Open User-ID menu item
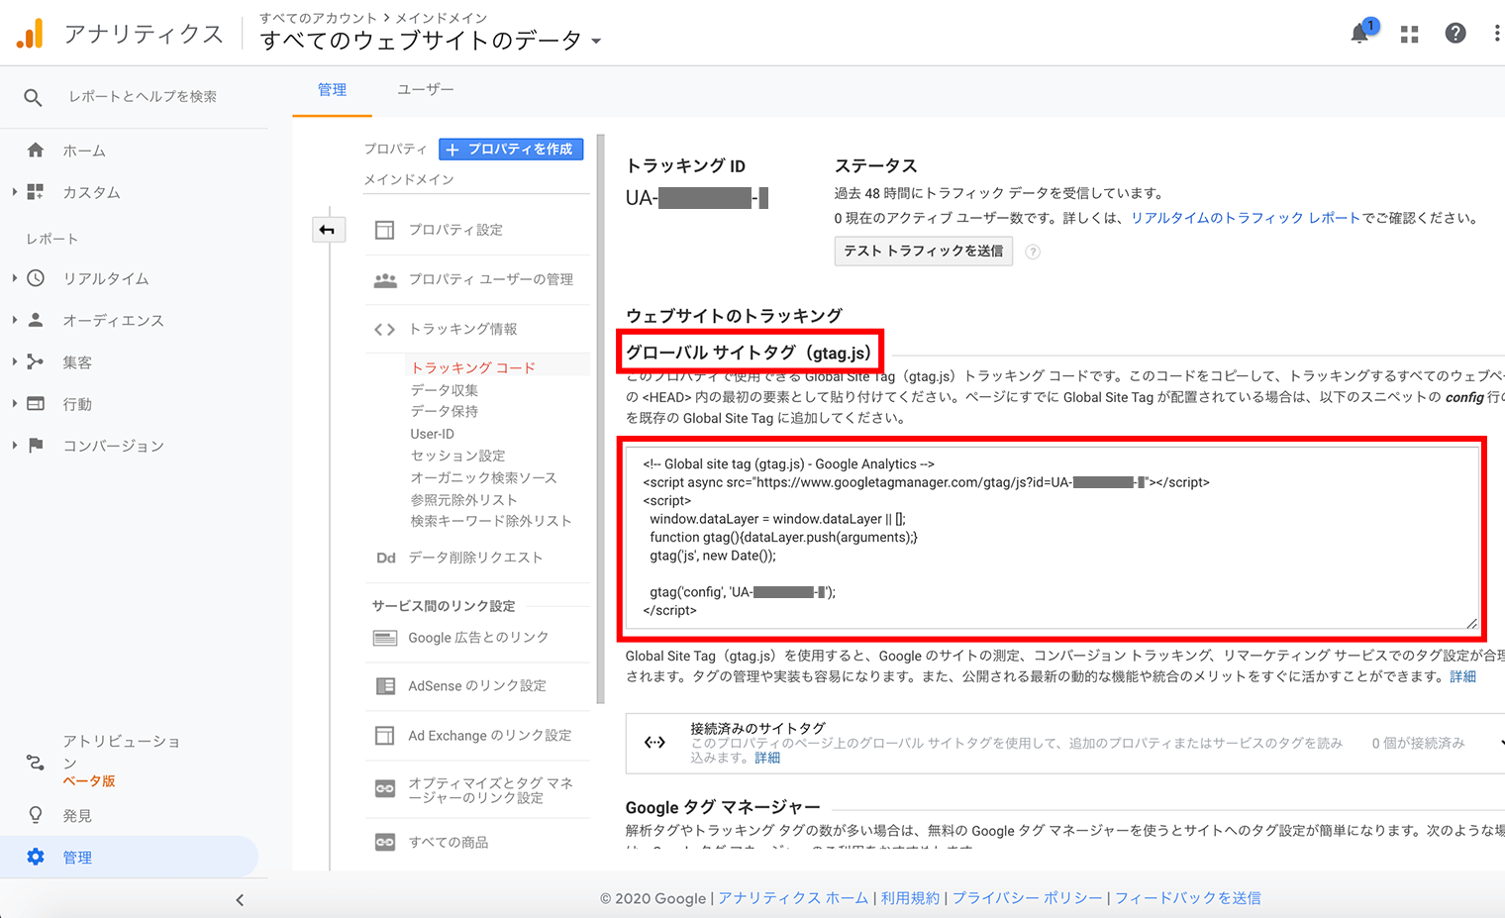The height and width of the screenshot is (918, 1505). click(433, 434)
